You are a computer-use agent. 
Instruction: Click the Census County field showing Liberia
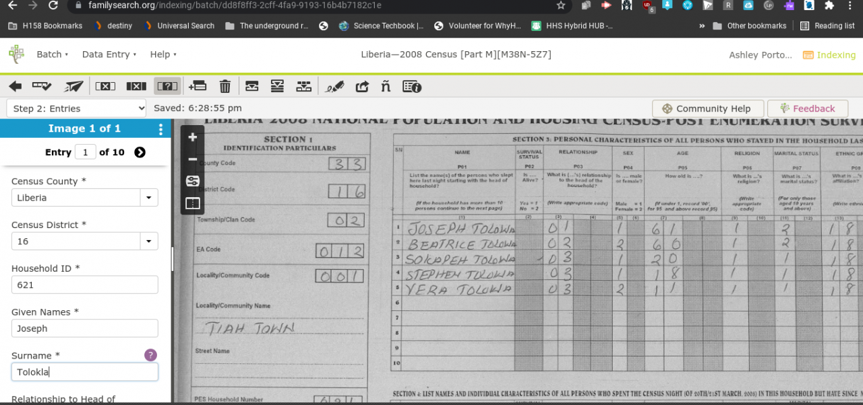[76, 198]
